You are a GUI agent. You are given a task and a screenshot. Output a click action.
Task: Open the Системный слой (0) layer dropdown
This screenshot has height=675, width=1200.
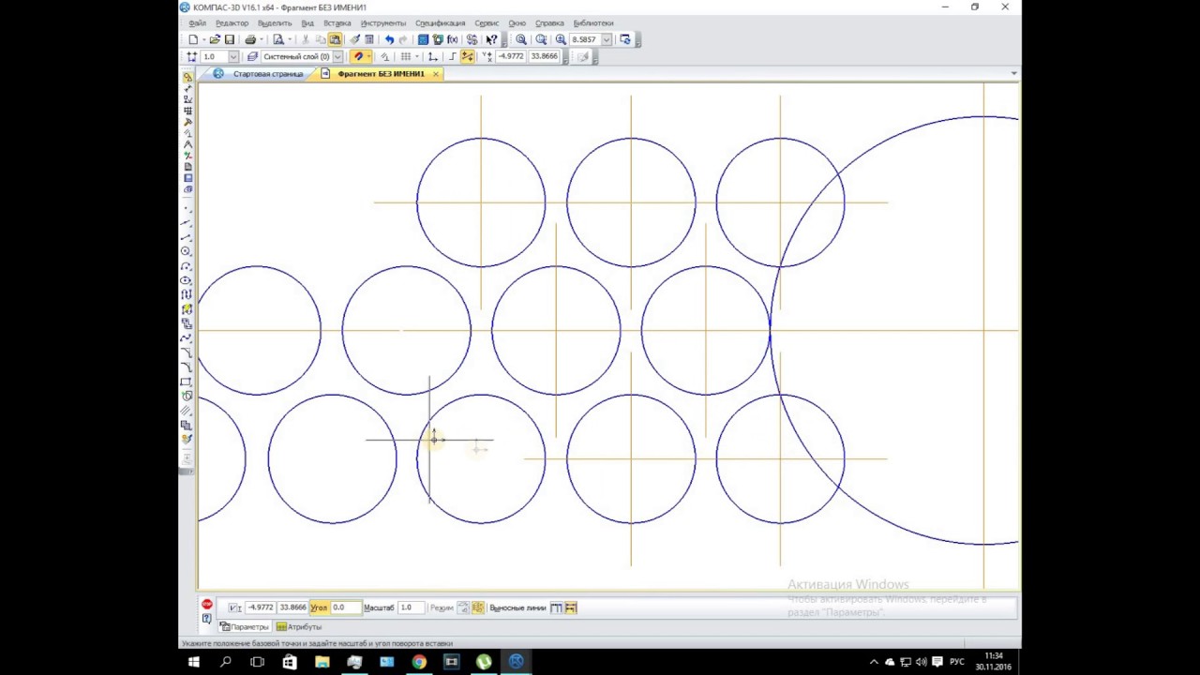337,56
